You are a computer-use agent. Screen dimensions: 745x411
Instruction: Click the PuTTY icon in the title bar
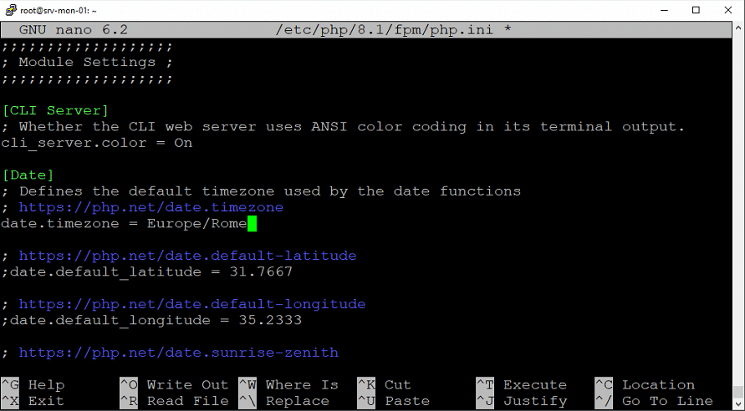11,10
